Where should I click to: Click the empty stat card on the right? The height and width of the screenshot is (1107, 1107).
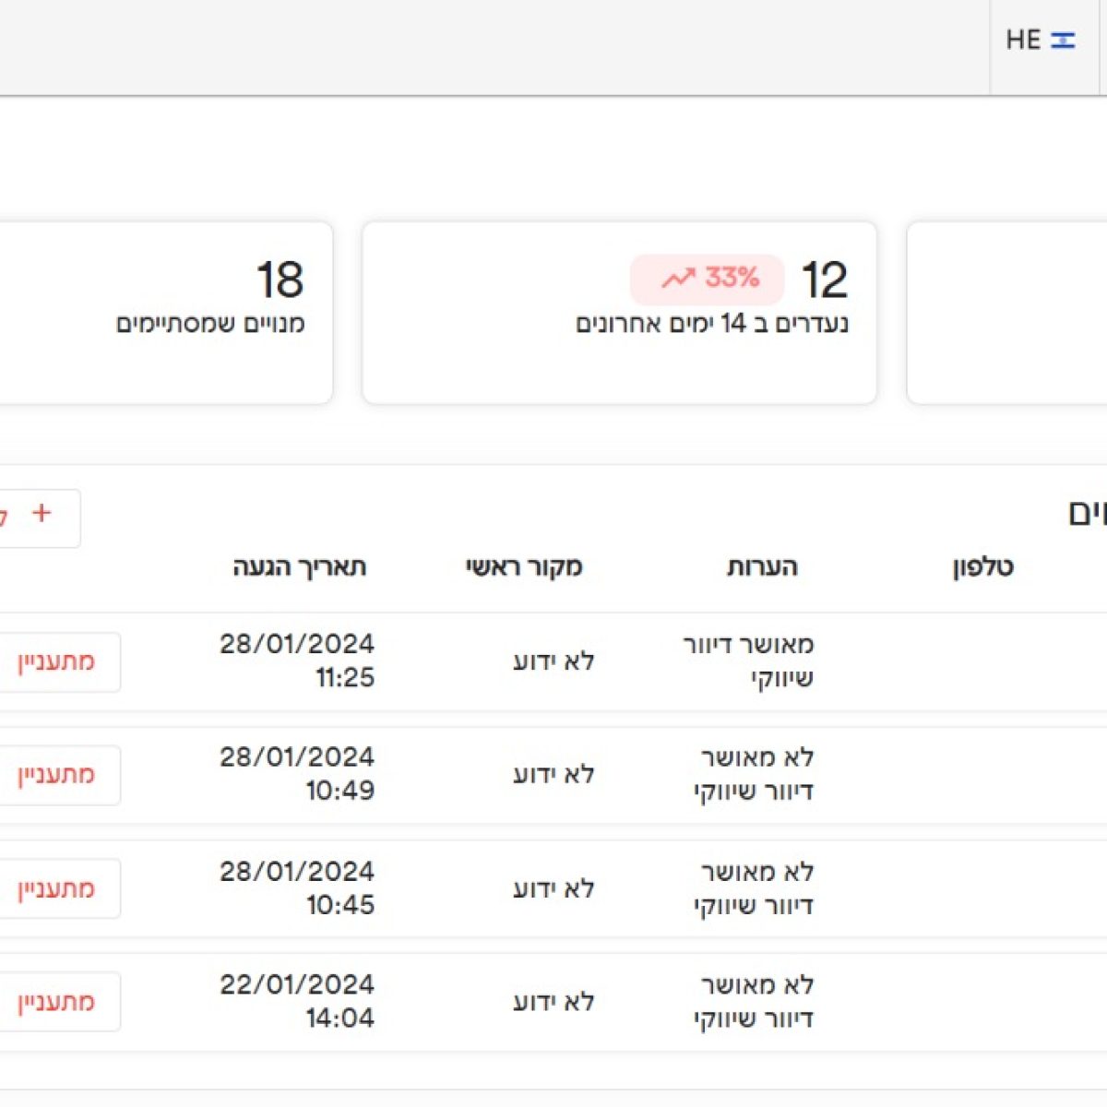(x=1006, y=311)
